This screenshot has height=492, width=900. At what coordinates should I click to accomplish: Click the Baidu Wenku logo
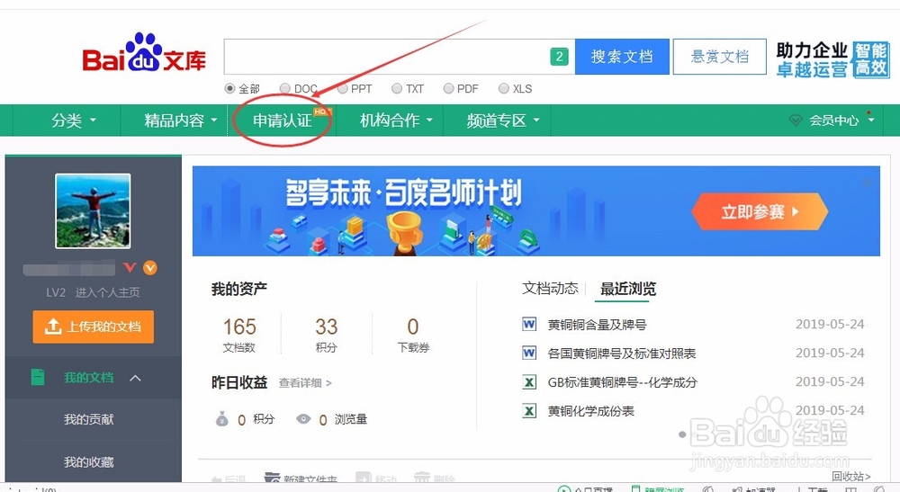point(143,53)
